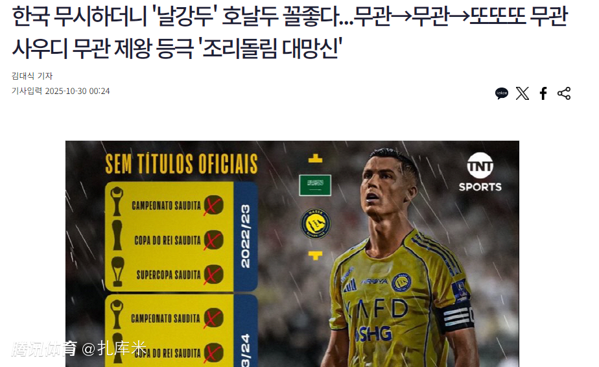This screenshot has width=599, height=367.
Task: Click the red X mark next to Supercopa Saudita
Action: click(213, 275)
